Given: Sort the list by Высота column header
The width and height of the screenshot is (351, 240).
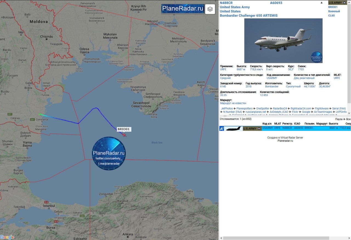Looking at the screenshot, I should (x=333, y=124).
